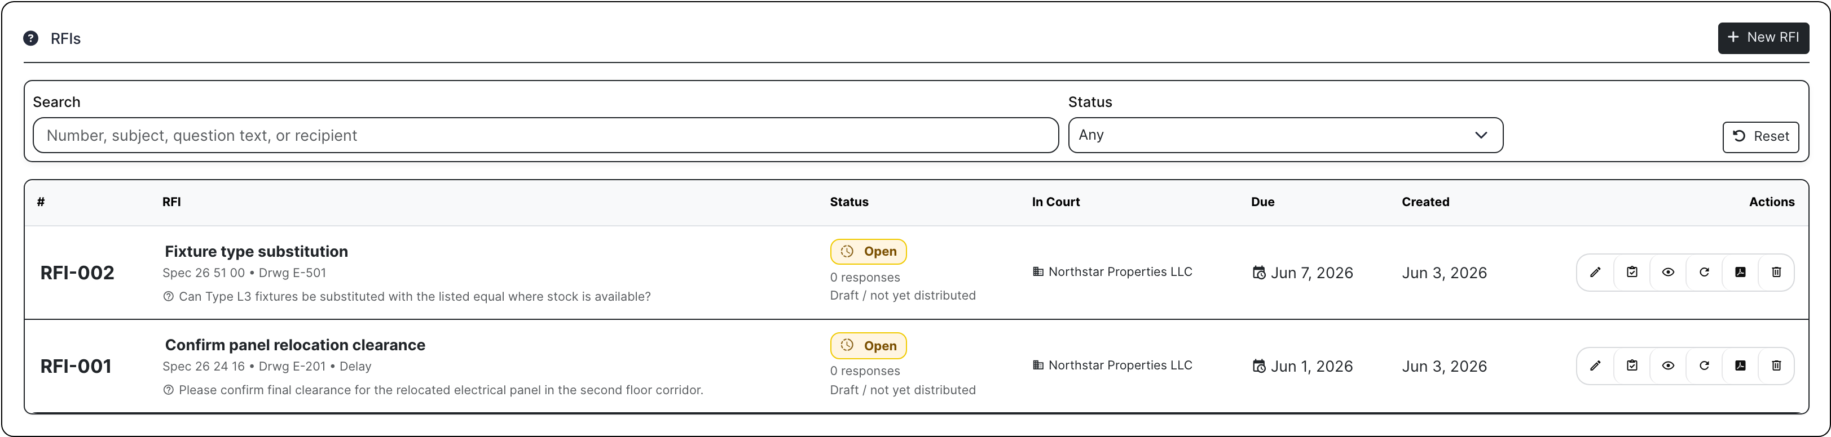The height and width of the screenshot is (437, 1831).
Task: Click the Open status badge for RFI-002
Action: (868, 252)
